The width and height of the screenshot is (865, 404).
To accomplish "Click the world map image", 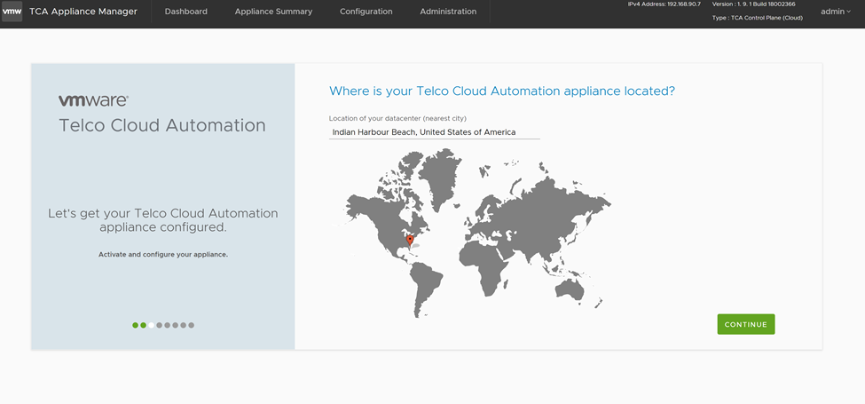I will pyautogui.click(x=472, y=233).
